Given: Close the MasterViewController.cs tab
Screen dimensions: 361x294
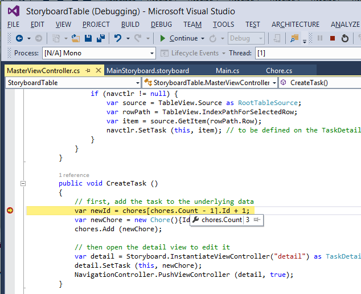Looking at the screenshot, I should pos(99,70).
